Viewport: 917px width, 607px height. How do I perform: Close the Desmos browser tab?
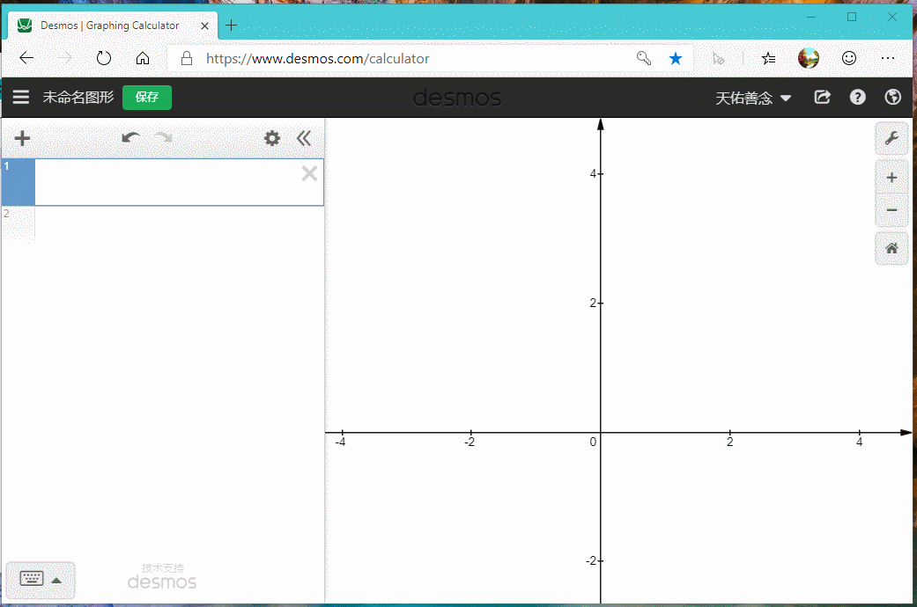[x=204, y=26]
